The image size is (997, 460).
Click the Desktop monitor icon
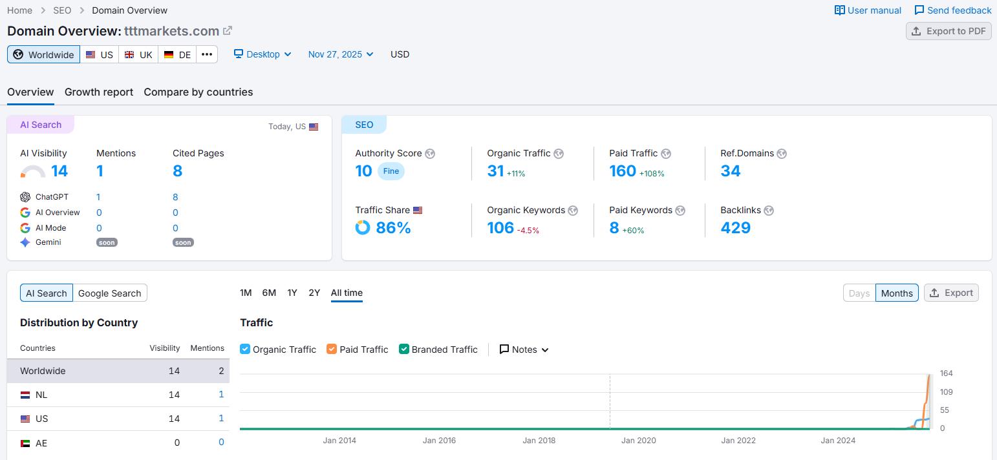click(239, 54)
